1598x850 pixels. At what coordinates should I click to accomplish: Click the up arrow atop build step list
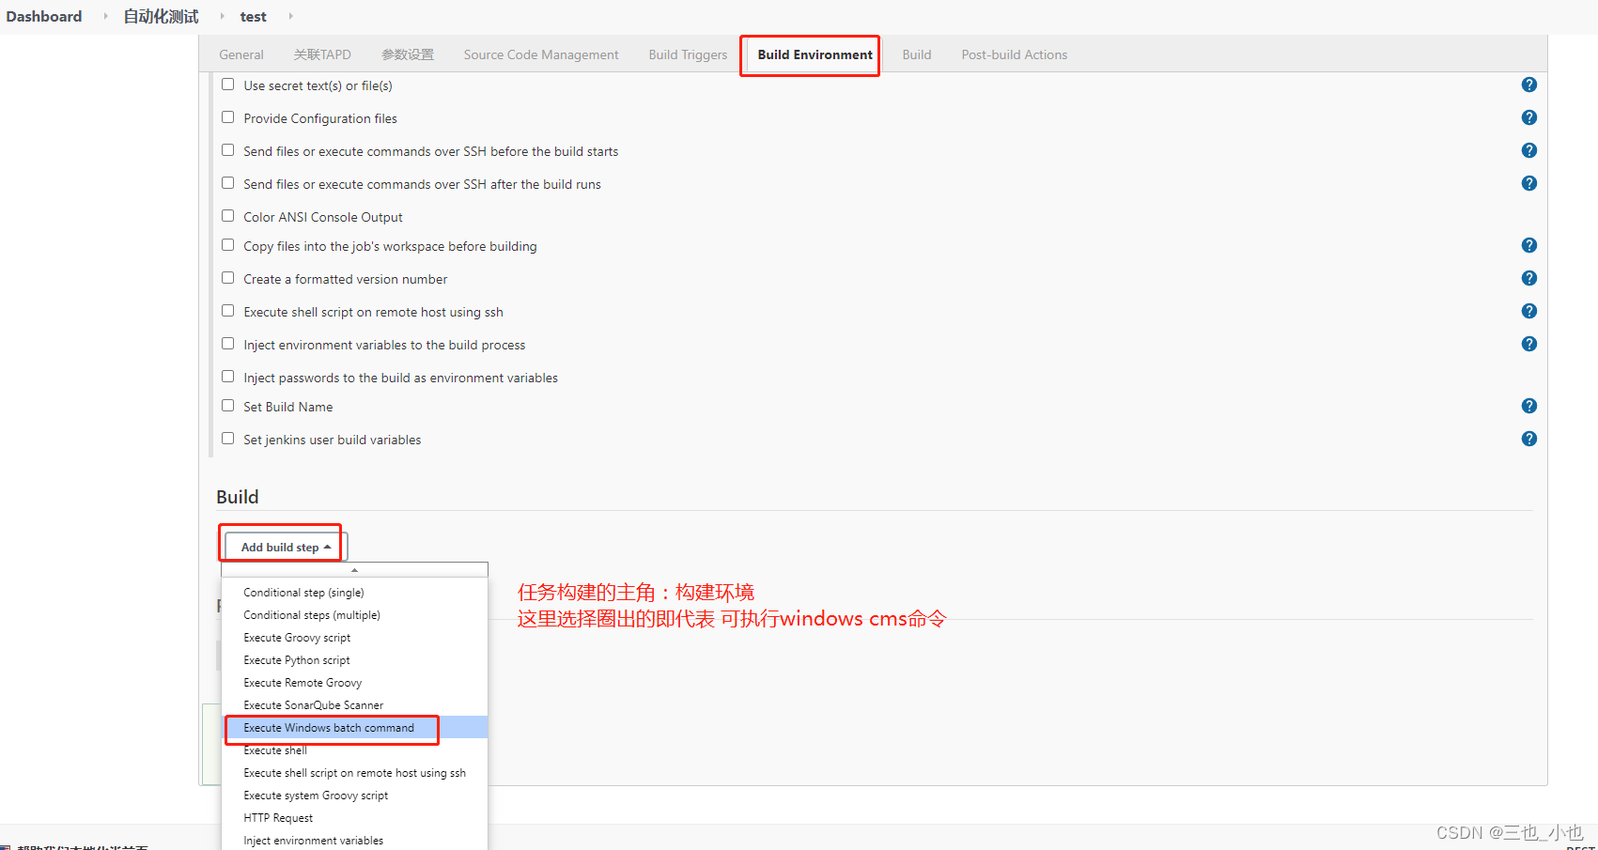(x=354, y=570)
